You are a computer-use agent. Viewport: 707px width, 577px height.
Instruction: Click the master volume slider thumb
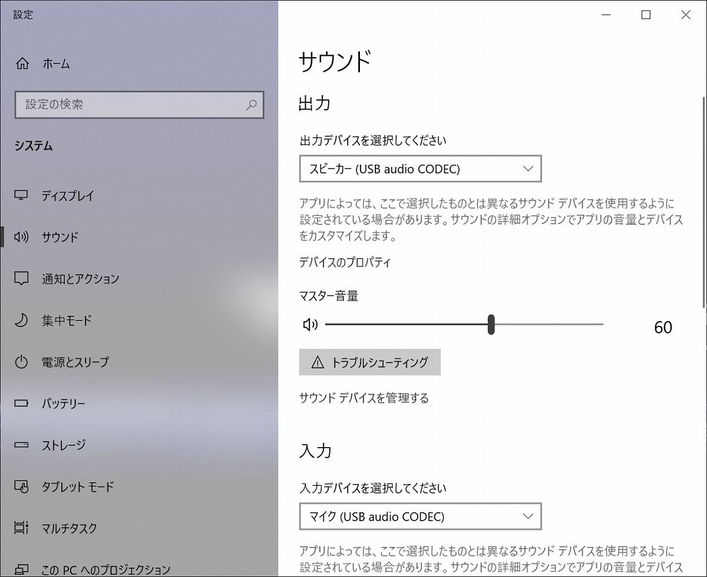(491, 324)
